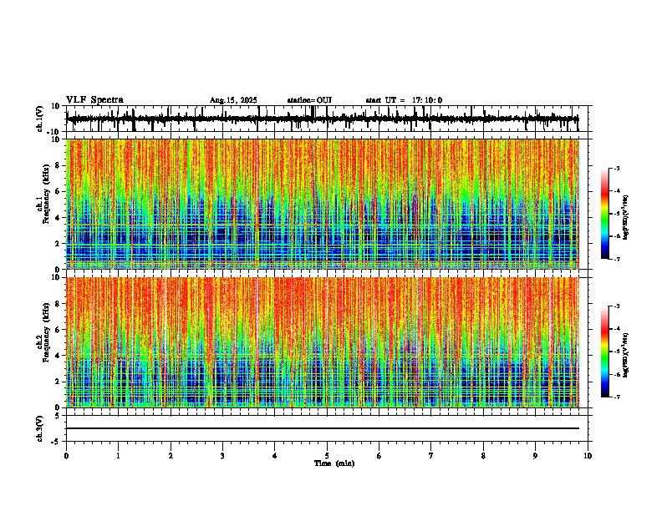The width and height of the screenshot is (662, 511).
Task: Click the ch.2 colorbar log(PSD) unit label
Action: (x=625, y=355)
